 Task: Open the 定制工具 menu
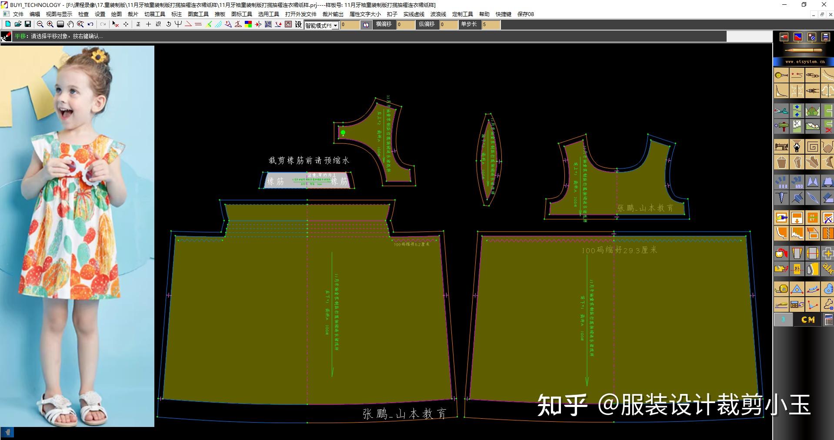[x=463, y=14]
